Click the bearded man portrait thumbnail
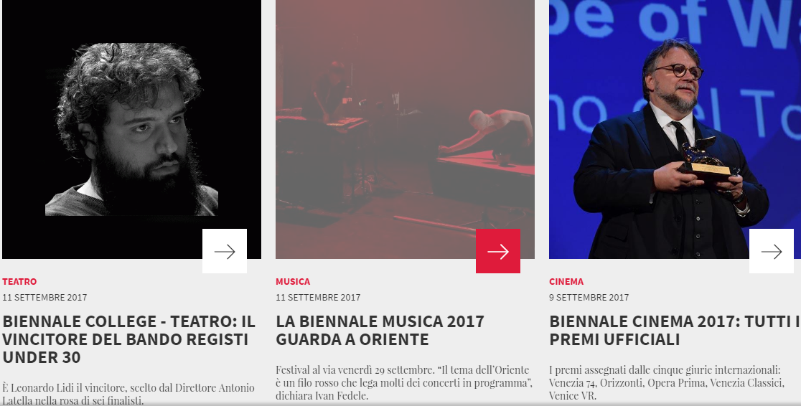The height and width of the screenshot is (406, 801). click(x=132, y=129)
